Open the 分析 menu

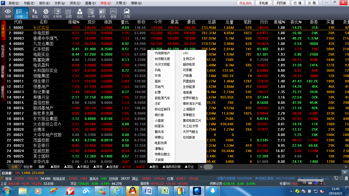click(x=60, y=3)
